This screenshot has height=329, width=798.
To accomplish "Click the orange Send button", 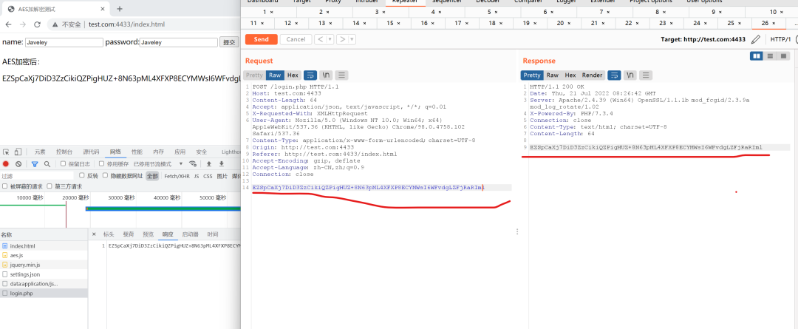I will point(261,39).
